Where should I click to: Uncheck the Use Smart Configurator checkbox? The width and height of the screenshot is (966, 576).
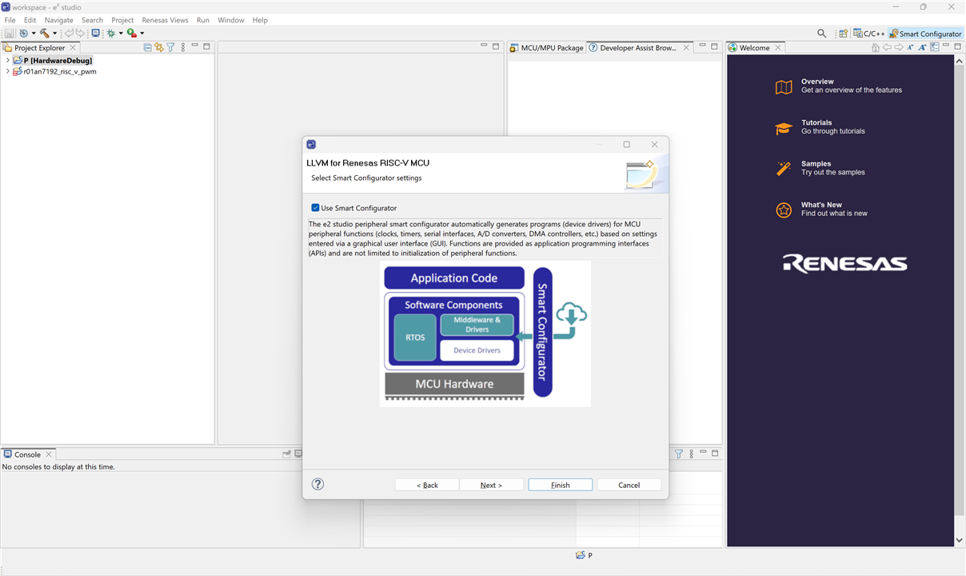316,208
